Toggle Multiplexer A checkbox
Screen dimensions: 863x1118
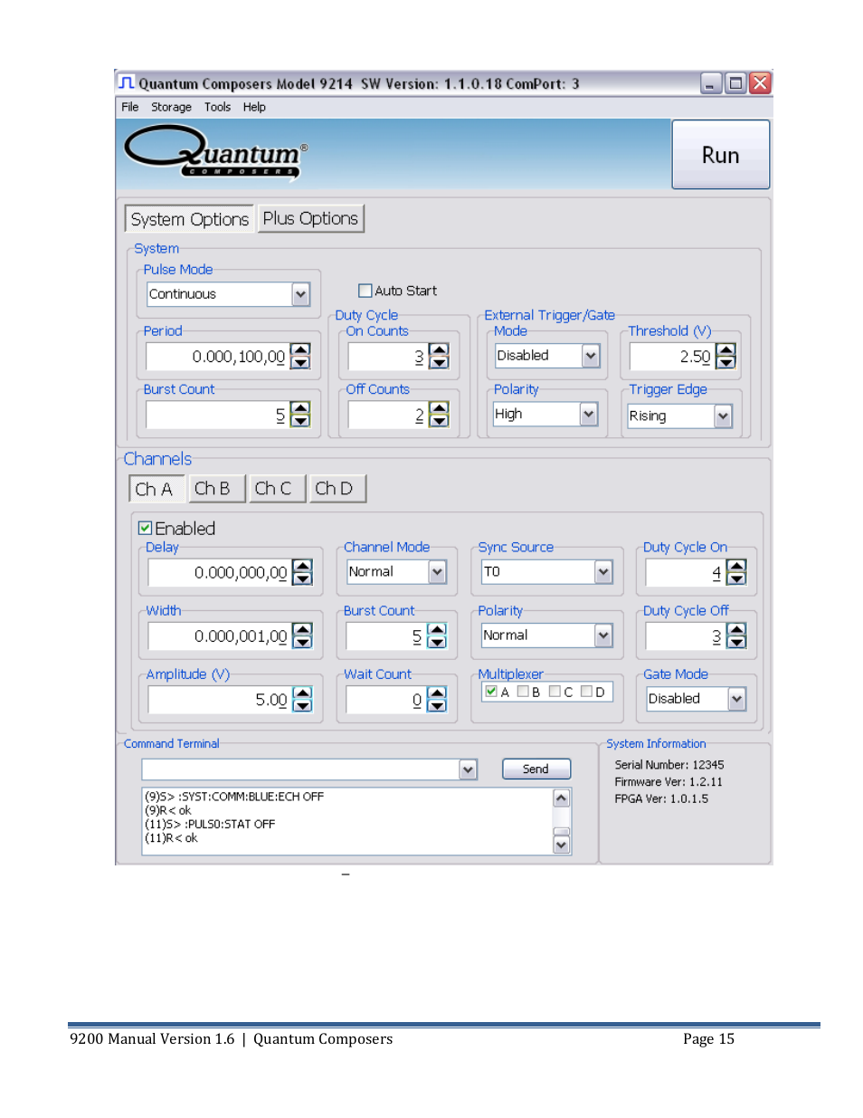(x=491, y=691)
